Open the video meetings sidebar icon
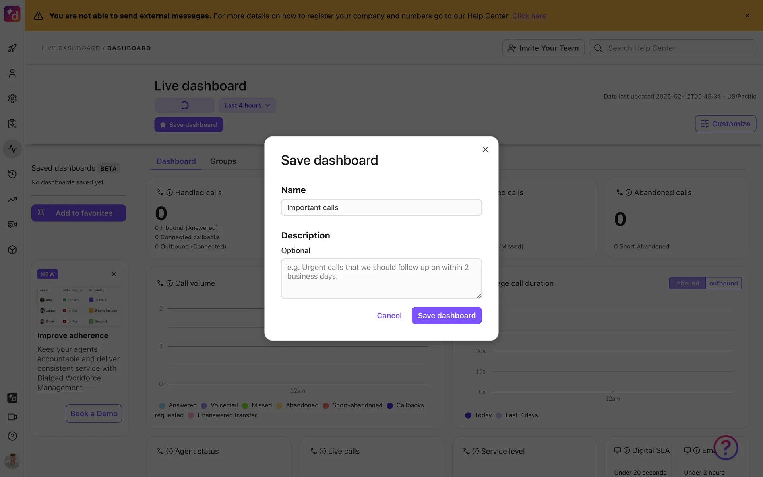Image resolution: width=763 pixels, height=477 pixels. point(12,417)
